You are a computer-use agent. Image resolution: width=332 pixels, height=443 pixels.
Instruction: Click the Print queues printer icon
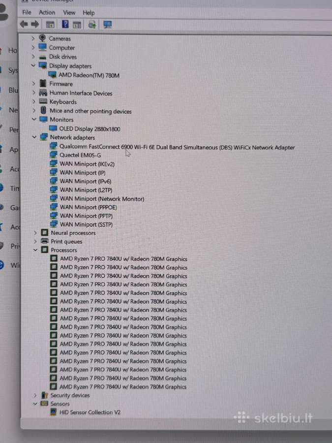click(x=45, y=241)
